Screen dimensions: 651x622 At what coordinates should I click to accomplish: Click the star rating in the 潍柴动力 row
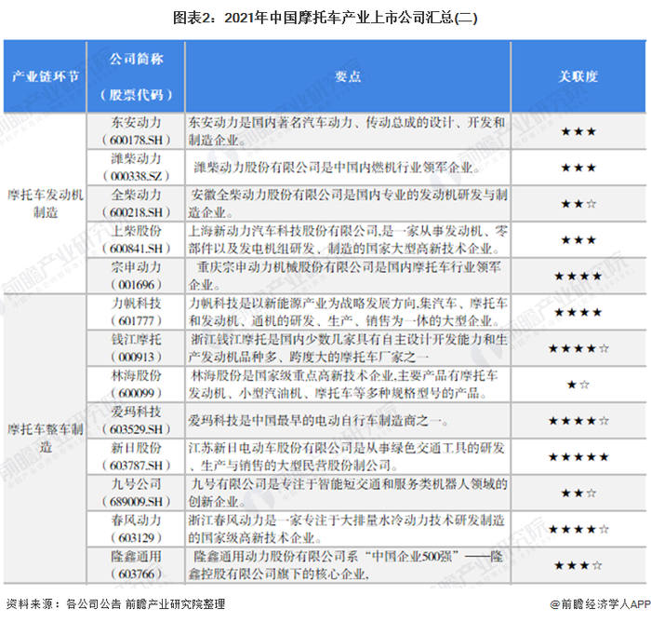tap(578, 168)
